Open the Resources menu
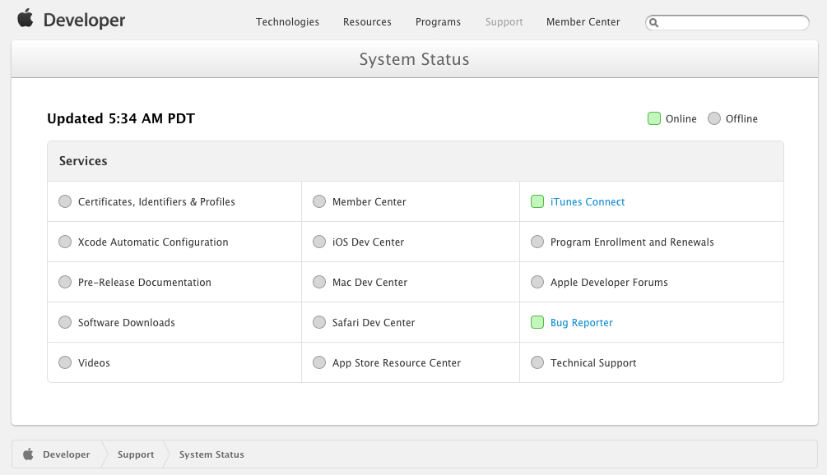Screen dimensions: 827x475 pos(367,22)
